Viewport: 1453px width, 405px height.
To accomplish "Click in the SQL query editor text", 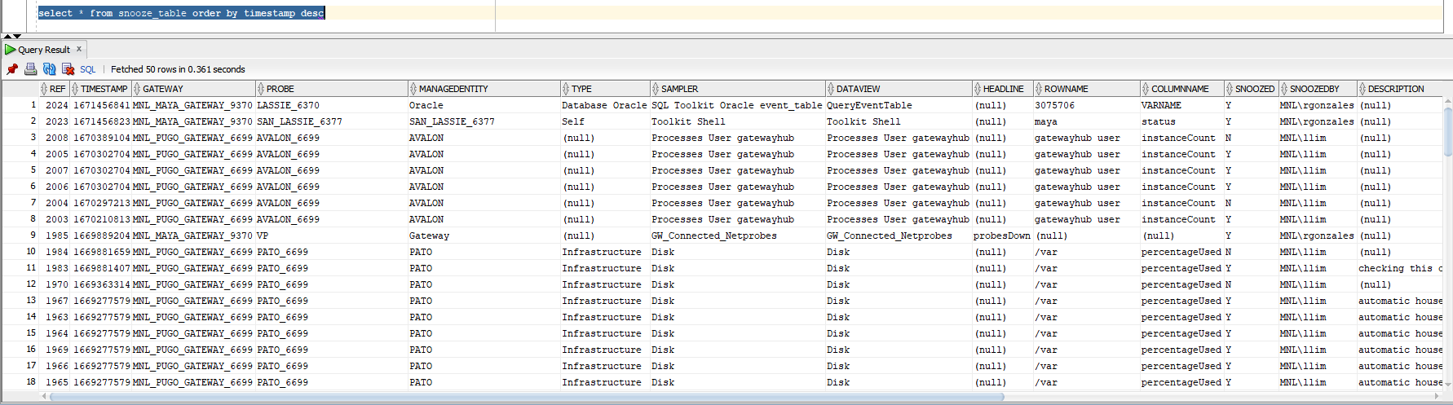I will (x=181, y=13).
